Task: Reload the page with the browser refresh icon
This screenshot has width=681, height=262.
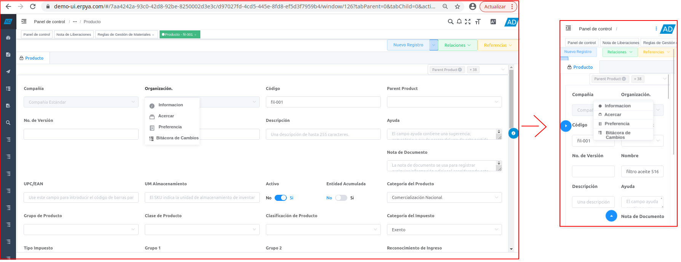Action: (x=33, y=6)
